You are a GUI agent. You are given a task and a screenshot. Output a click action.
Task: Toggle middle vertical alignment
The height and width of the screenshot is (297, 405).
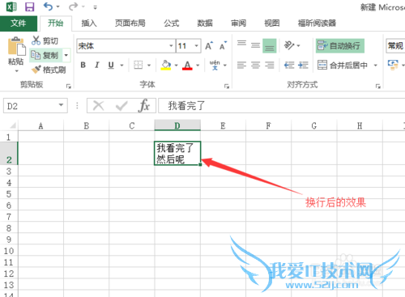pos(255,45)
